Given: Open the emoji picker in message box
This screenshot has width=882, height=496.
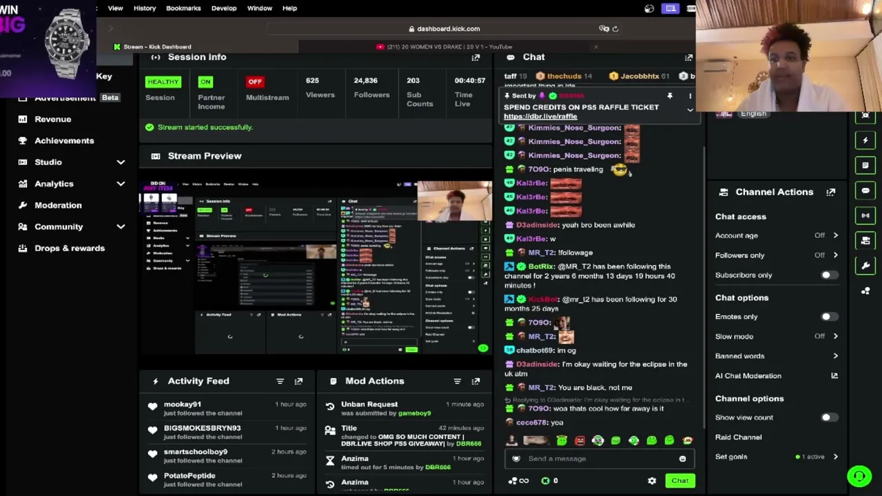Looking at the screenshot, I should (x=682, y=459).
